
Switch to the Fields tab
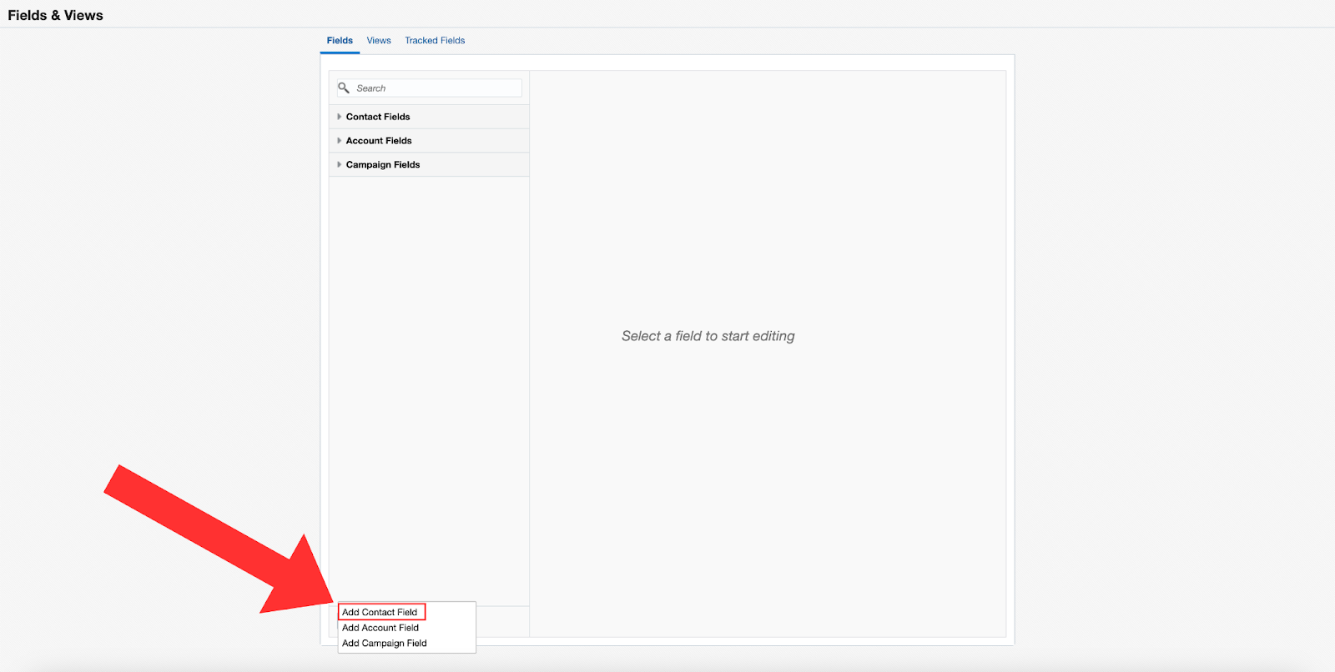click(x=340, y=41)
